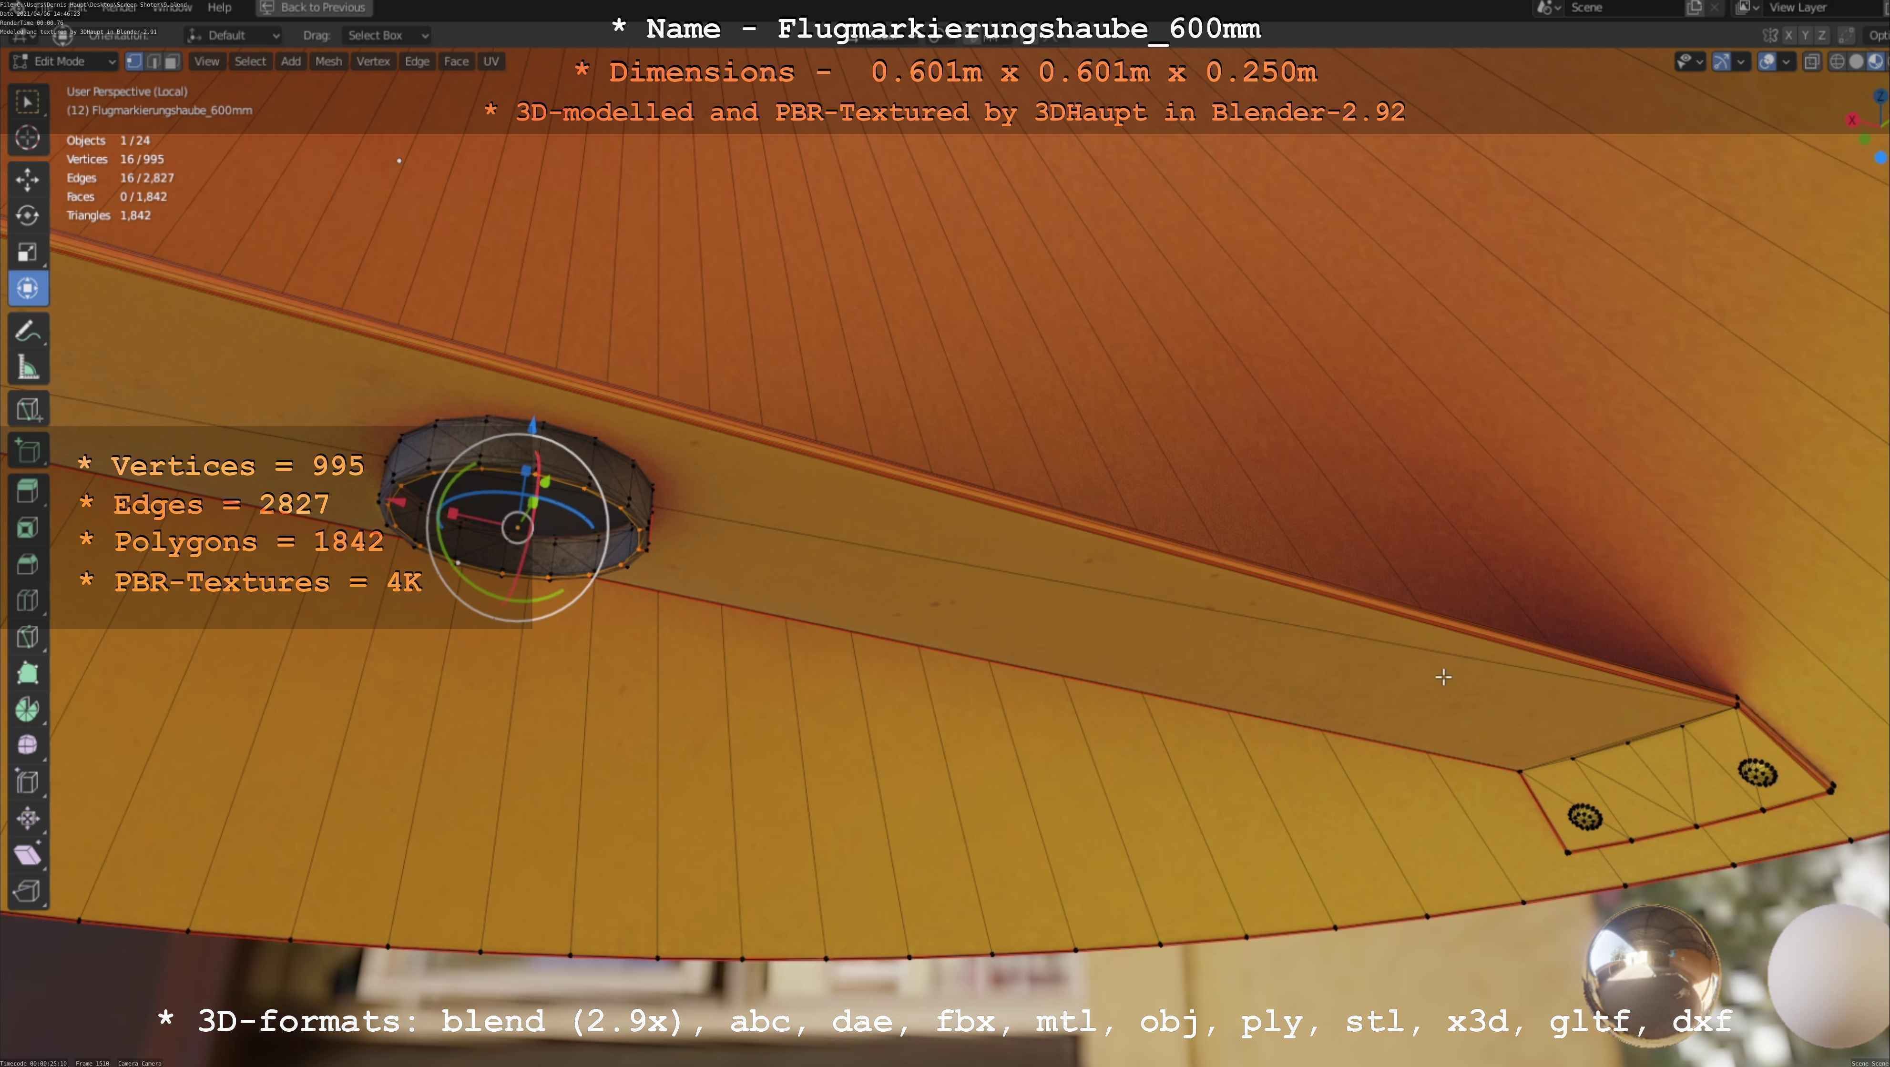Expand the Overlays options arrow
Viewport: 1890px width, 1067px height.
tap(1786, 61)
